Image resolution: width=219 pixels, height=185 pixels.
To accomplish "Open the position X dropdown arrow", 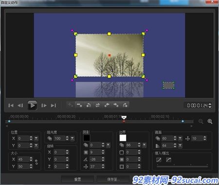I will pyautogui.click(x=36, y=138).
